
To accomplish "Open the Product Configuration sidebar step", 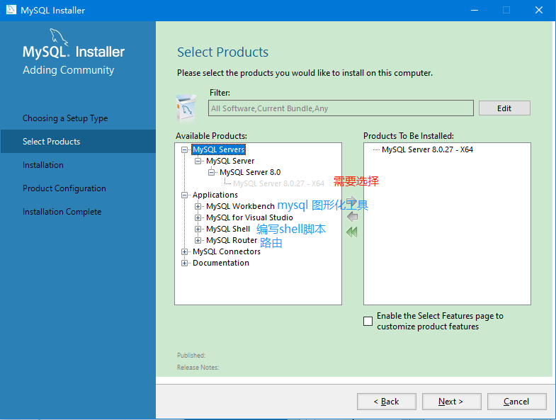I will 64,188.
